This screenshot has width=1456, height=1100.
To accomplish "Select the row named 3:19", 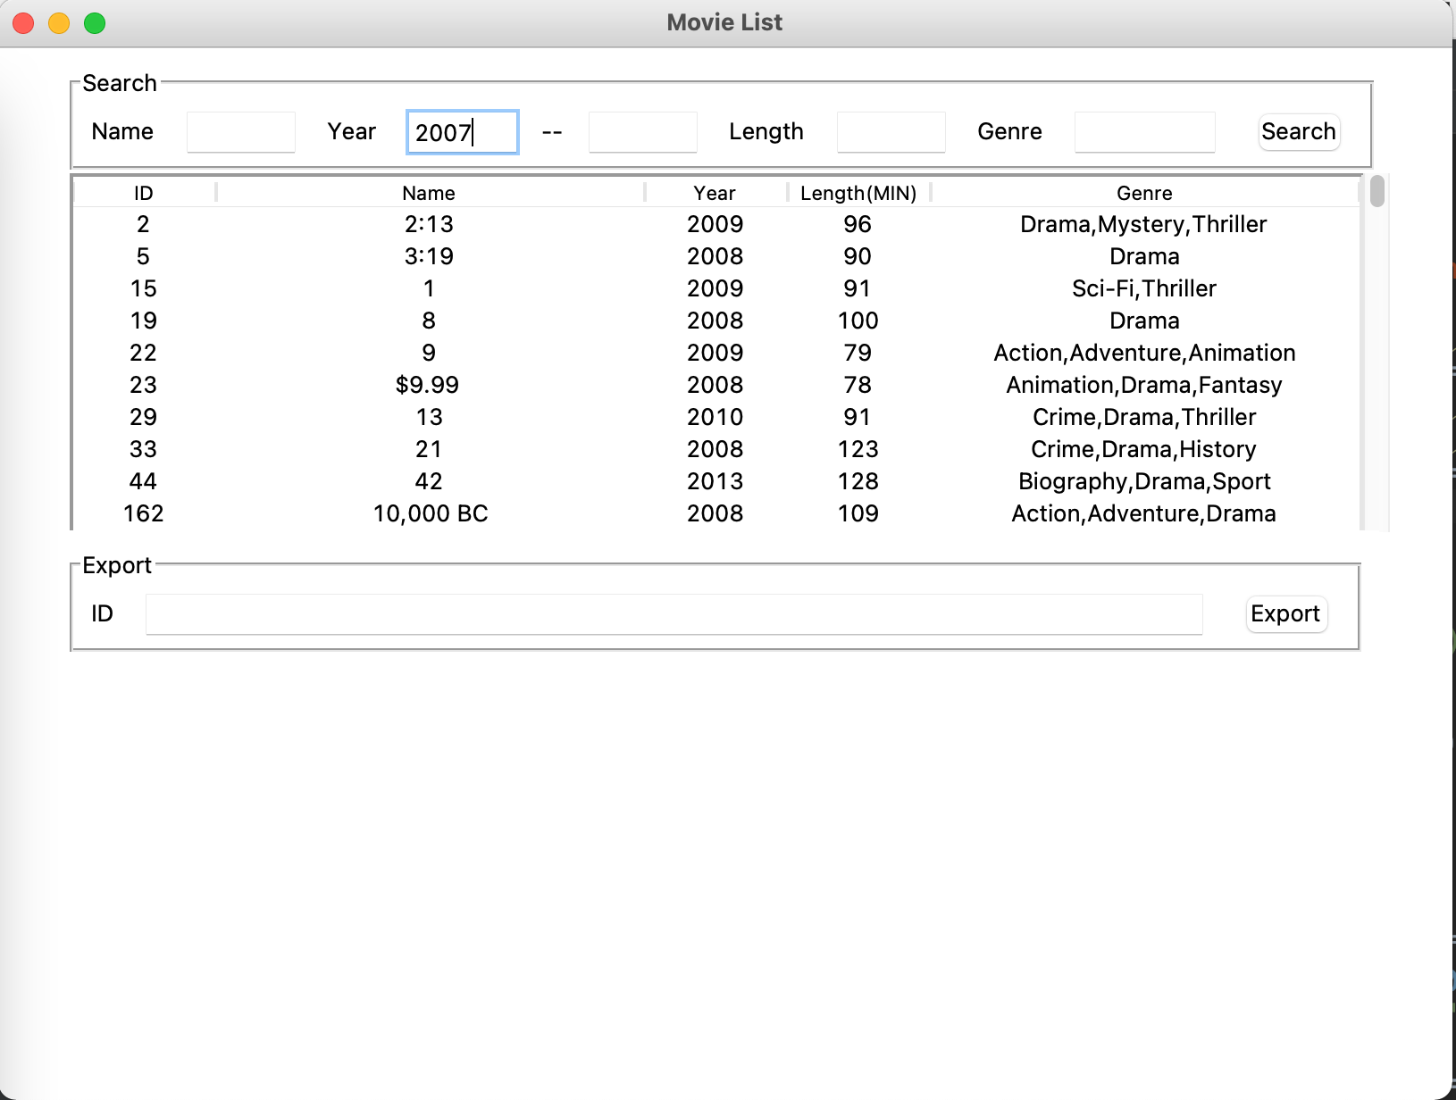I will pyautogui.click(x=716, y=256).
